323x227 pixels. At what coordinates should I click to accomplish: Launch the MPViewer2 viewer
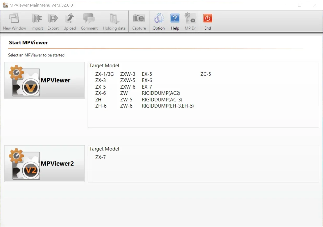coord(44,164)
